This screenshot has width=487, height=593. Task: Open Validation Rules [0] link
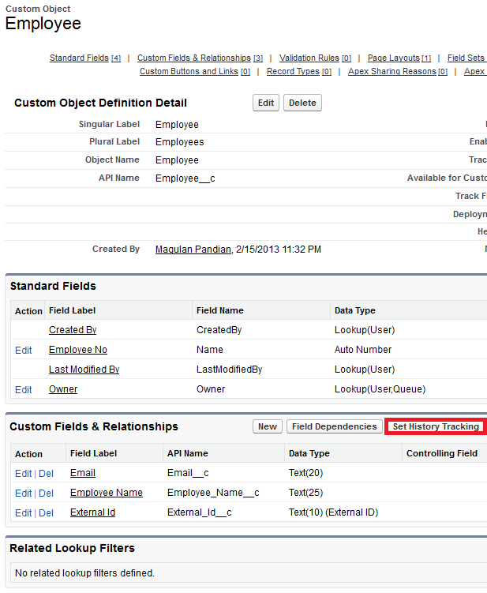pos(316,58)
